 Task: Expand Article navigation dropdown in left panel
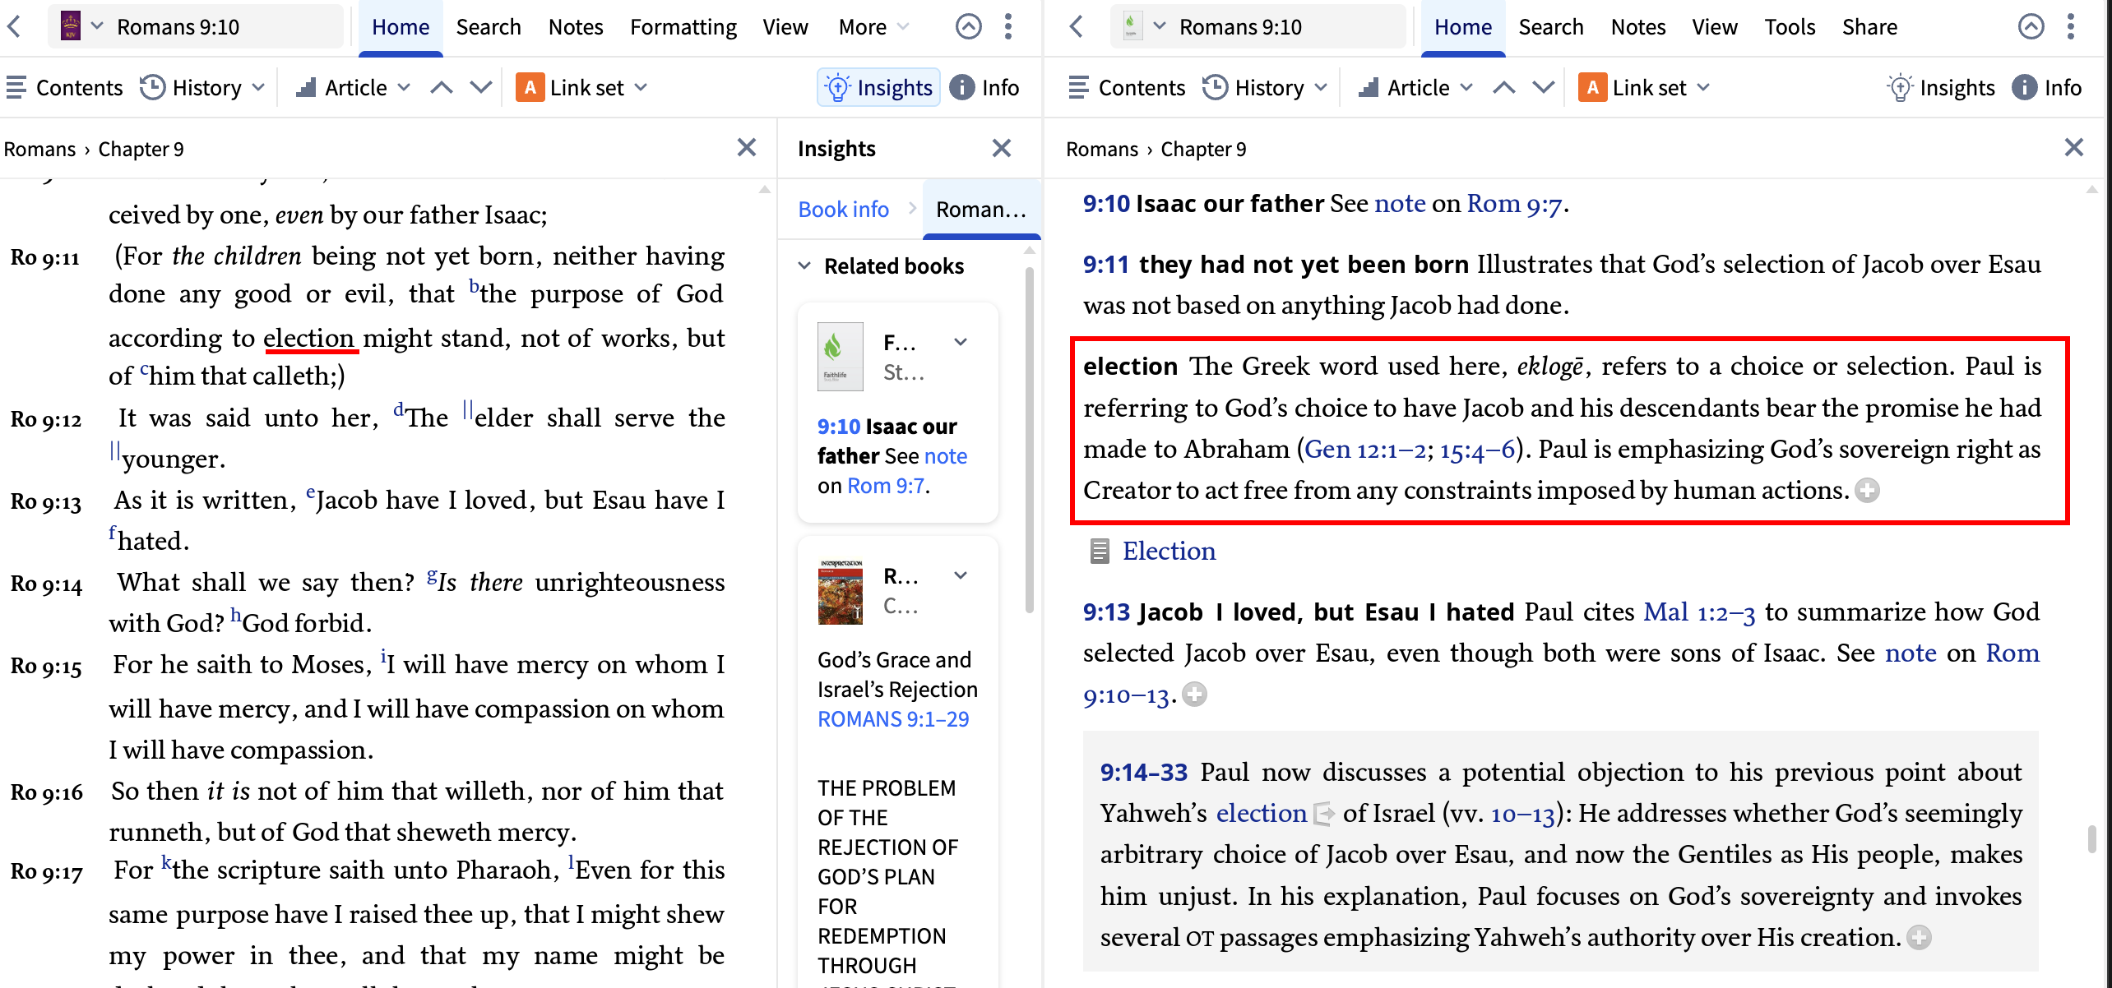[x=404, y=87]
